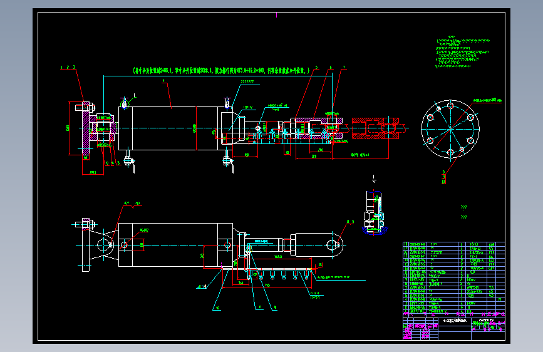Select the L detail marker label
This screenshot has height=352, width=543.
(x=135, y=96)
